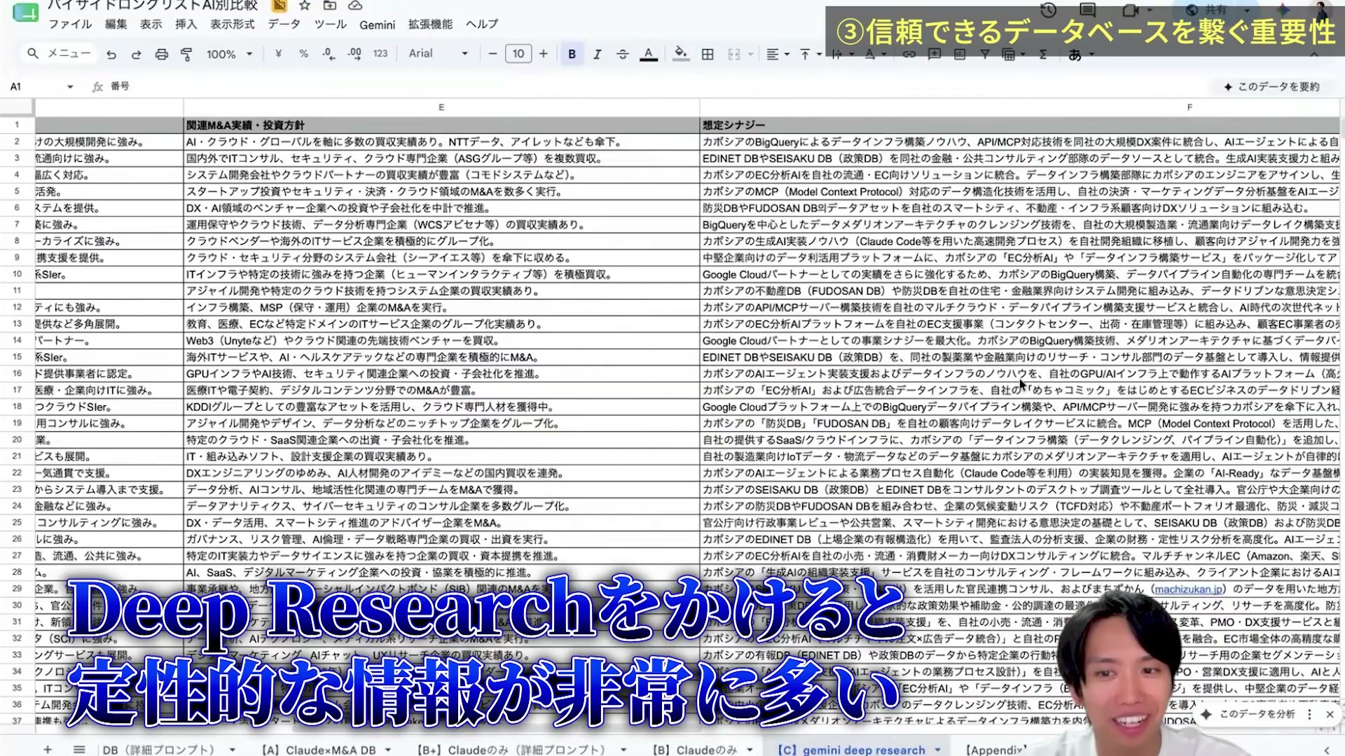
Task: Open the fill color picker
Action: pyautogui.click(x=680, y=54)
